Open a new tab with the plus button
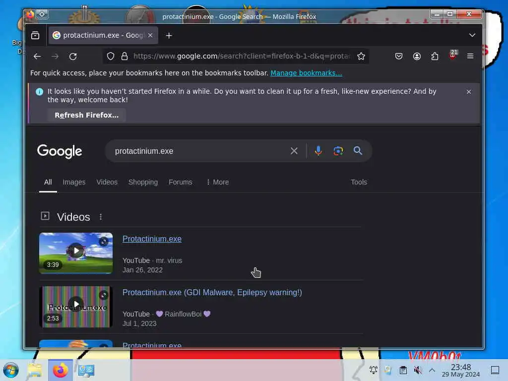This screenshot has width=508, height=381. (x=169, y=35)
